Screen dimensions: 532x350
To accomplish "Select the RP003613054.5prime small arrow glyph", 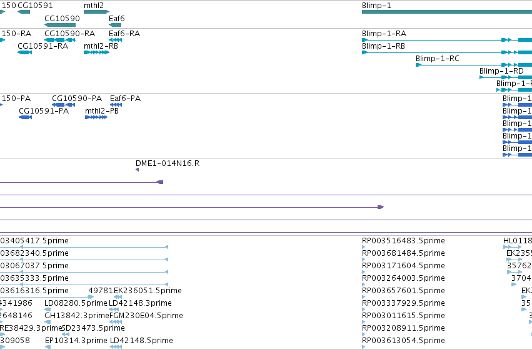I will pyautogui.click(x=364, y=347).
